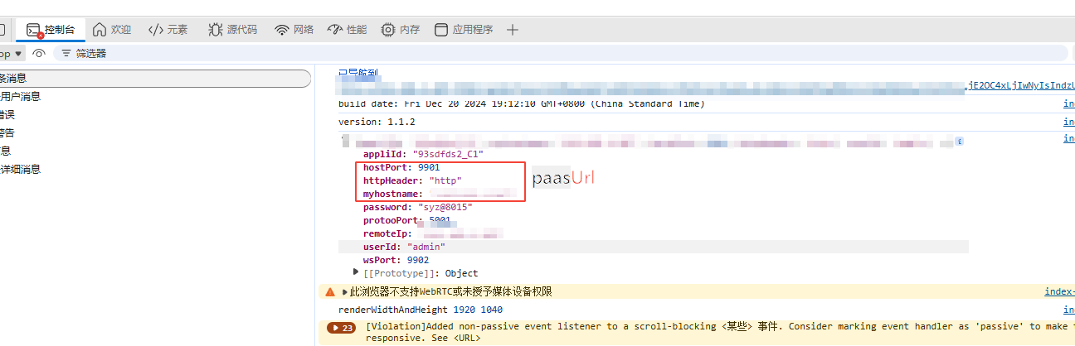Click the 内存 (Memory) chip icon
The height and width of the screenshot is (346, 1075).
point(388,30)
